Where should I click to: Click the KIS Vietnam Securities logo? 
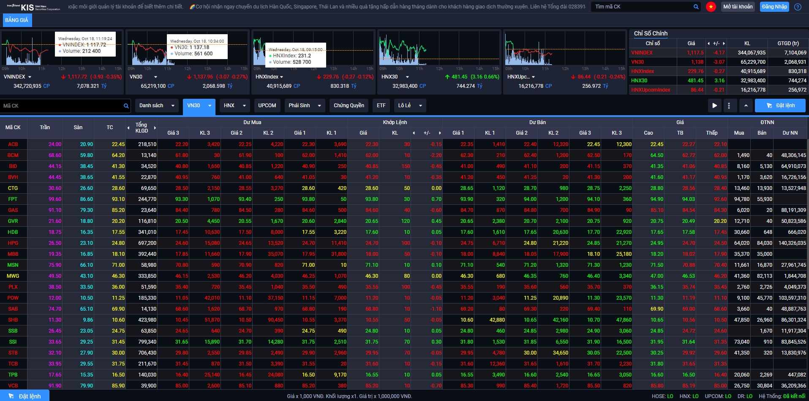33,7
